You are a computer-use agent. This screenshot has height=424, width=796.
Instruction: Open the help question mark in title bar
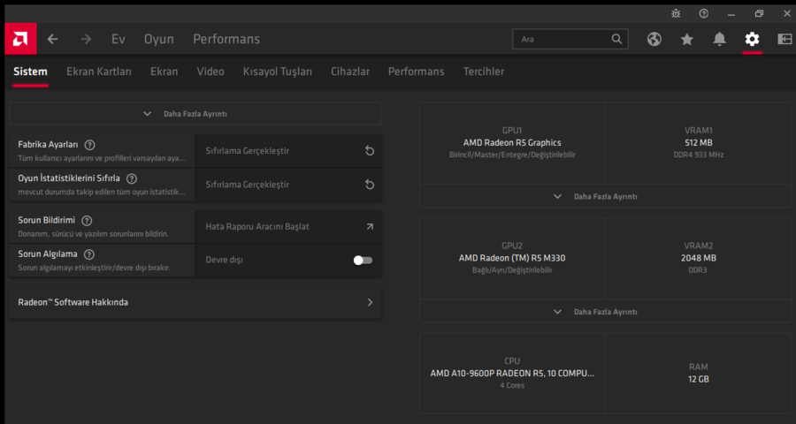coord(704,14)
